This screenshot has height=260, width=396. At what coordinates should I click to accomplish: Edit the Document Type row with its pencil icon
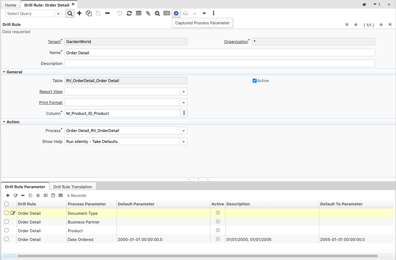point(13,213)
